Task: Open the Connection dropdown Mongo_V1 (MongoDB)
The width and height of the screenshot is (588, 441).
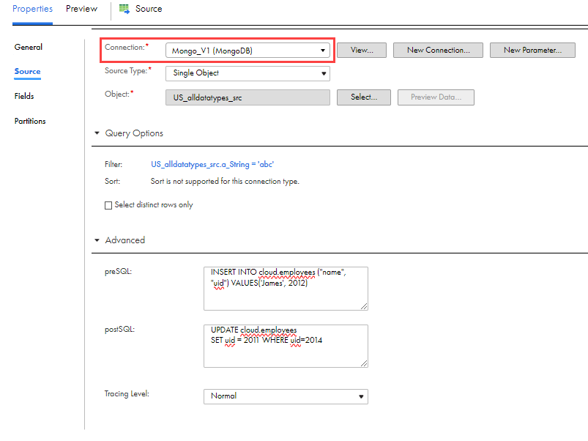Action: [248, 51]
